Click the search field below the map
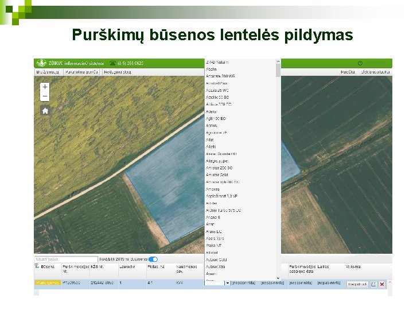Viewport: 413px width, 310px height. tap(66, 259)
